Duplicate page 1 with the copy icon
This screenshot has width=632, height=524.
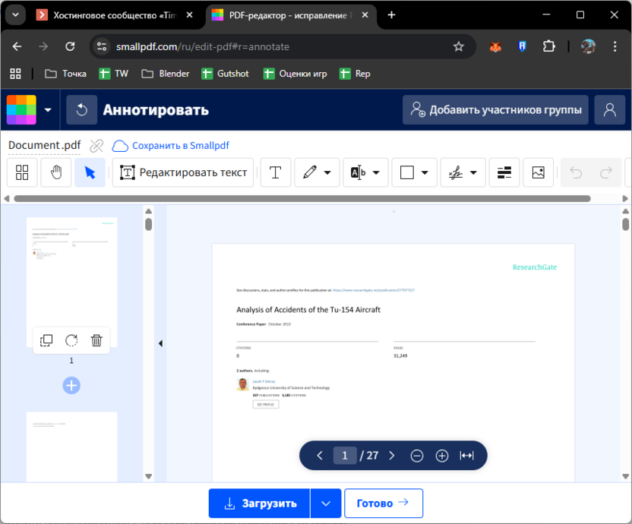tap(46, 340)
